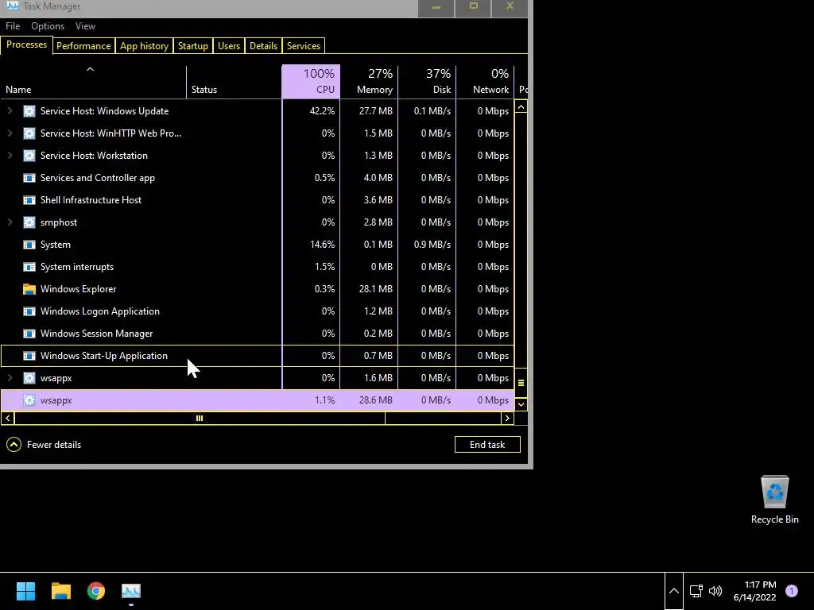The height and width of the screenshot is (610, 814).
Task: Click the volume speaker tray icon
Action: coord(715,591)
